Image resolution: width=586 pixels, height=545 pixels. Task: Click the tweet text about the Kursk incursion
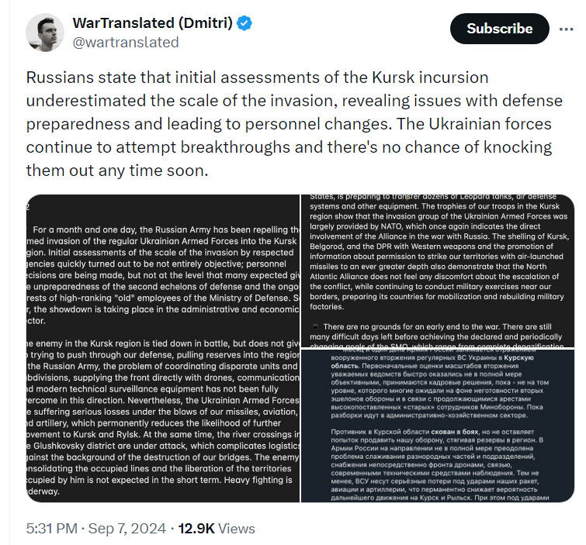click(x=294, y=124)
